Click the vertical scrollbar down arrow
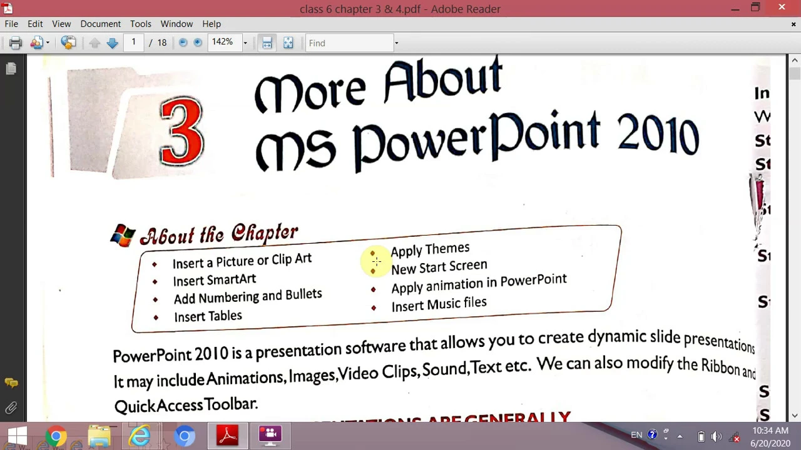This screenshot has height=450, width=801. [x=795, y=416]
